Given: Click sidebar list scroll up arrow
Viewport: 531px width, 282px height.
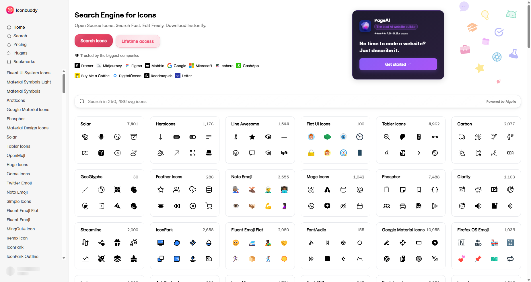Looking at the screenshot, I should click(64, 71).
